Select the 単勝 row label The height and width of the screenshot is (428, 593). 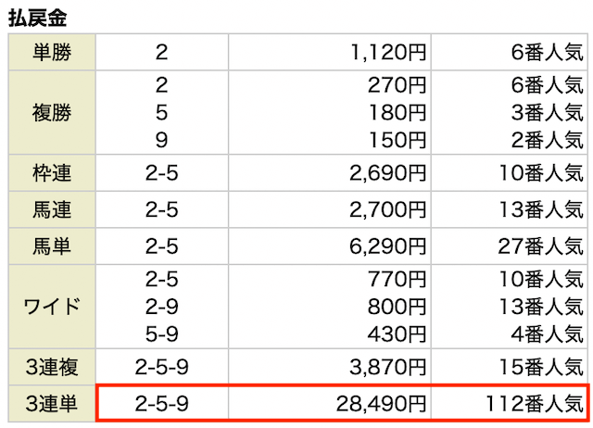click(52, 52)
